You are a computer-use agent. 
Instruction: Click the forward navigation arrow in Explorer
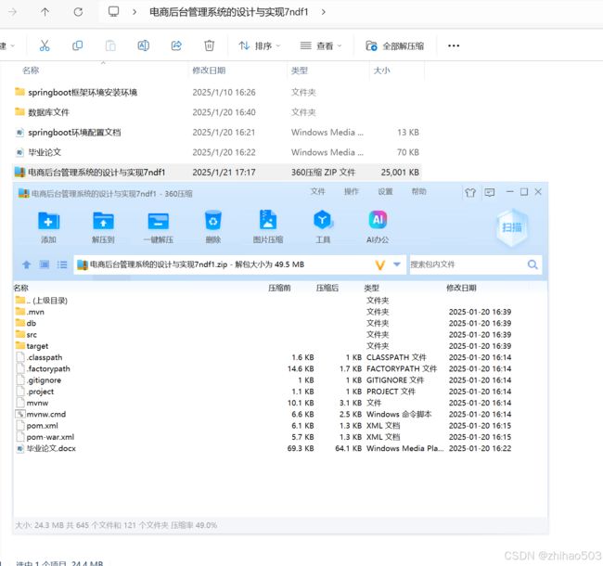(12, 12)
